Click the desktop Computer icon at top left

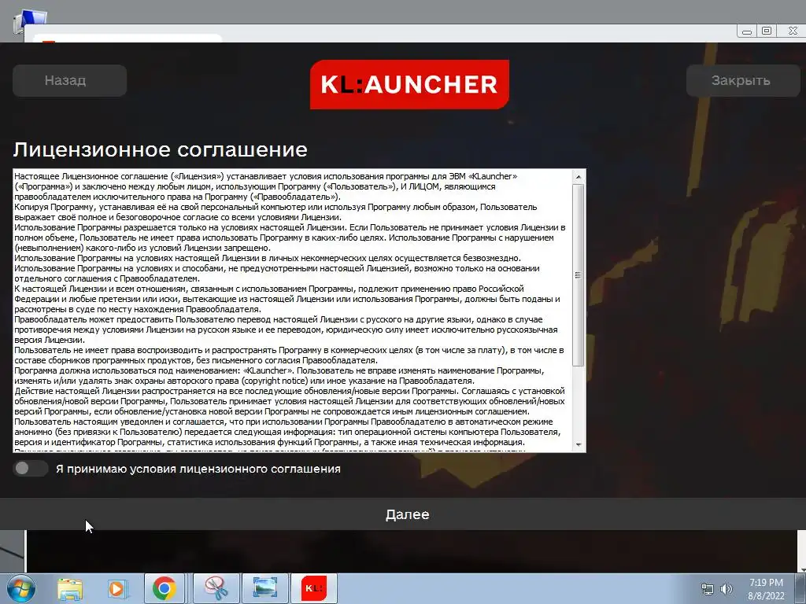28,20
